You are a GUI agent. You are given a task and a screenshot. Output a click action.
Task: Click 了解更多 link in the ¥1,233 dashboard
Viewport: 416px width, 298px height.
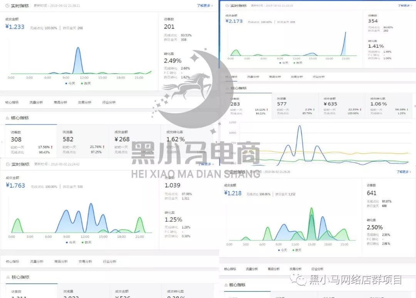pyautogui.click(x=205, y=5)
